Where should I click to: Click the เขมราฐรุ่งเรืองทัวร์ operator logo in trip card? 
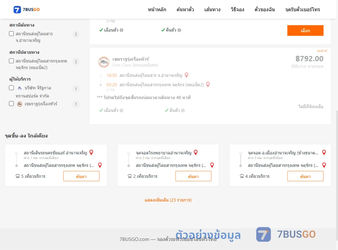point(104,62)
